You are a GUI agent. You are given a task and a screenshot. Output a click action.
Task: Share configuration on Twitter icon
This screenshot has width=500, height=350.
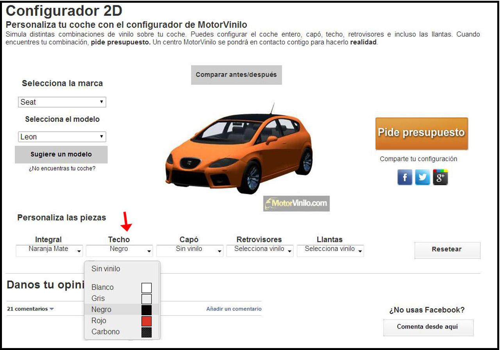tap(422, 178)
